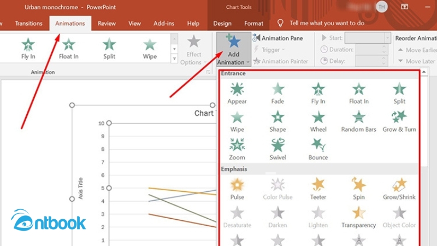
Task: Select the Random Bars entrance animation
Action: [x=359, y=121]
